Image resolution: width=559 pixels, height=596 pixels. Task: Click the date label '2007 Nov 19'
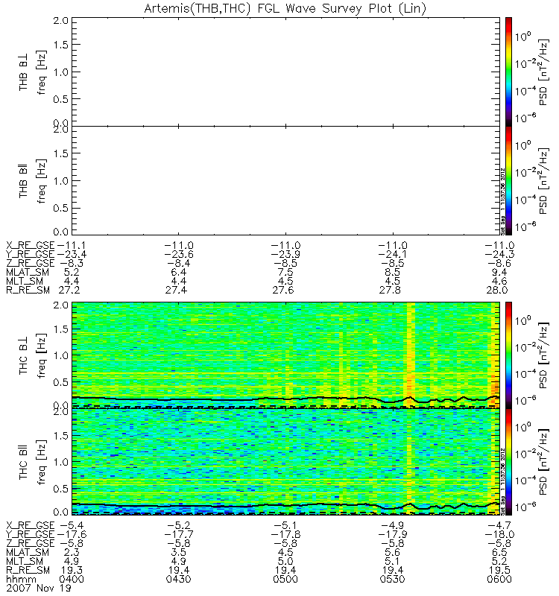point(39,588)
